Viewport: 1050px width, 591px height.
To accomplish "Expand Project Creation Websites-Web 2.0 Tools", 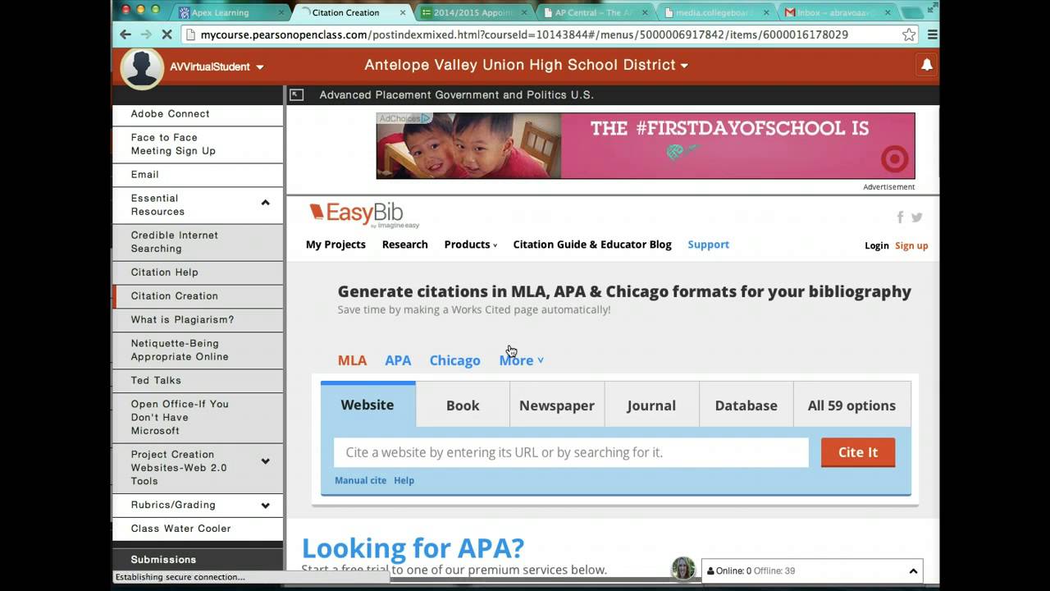I will 265,461.
